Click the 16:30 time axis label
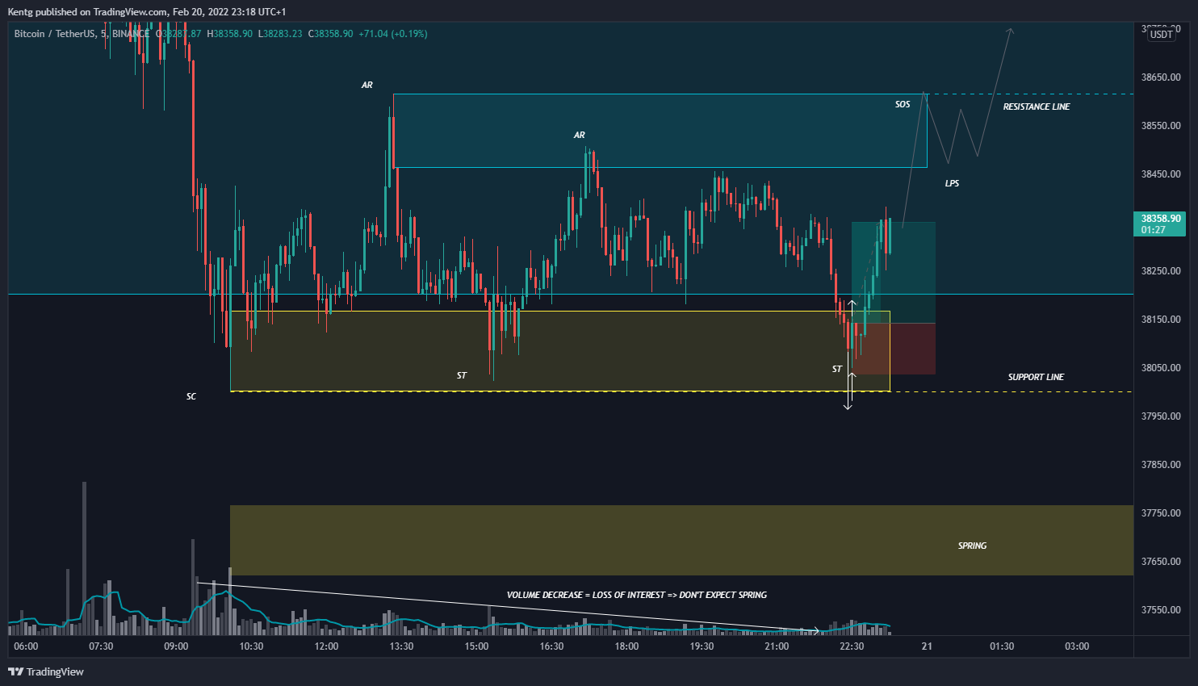 coord(551,646)
